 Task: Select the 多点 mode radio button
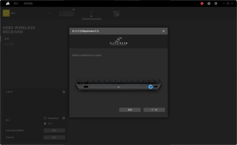[45, 123]
